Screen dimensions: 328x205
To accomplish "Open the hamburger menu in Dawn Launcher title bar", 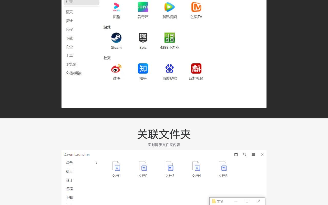I will coord(253,155).
